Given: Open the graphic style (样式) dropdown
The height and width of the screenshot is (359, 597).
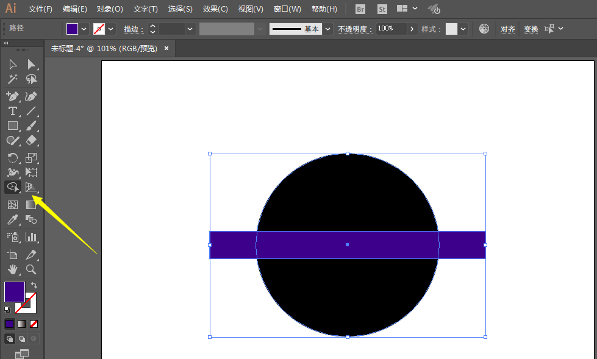Looking at the screenshot, I should [x=463, y=29].
